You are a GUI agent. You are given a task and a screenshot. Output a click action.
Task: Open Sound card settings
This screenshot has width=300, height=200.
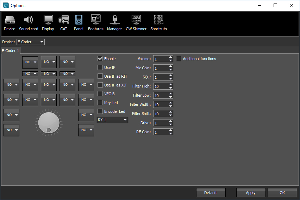click(x=29, y=23)
